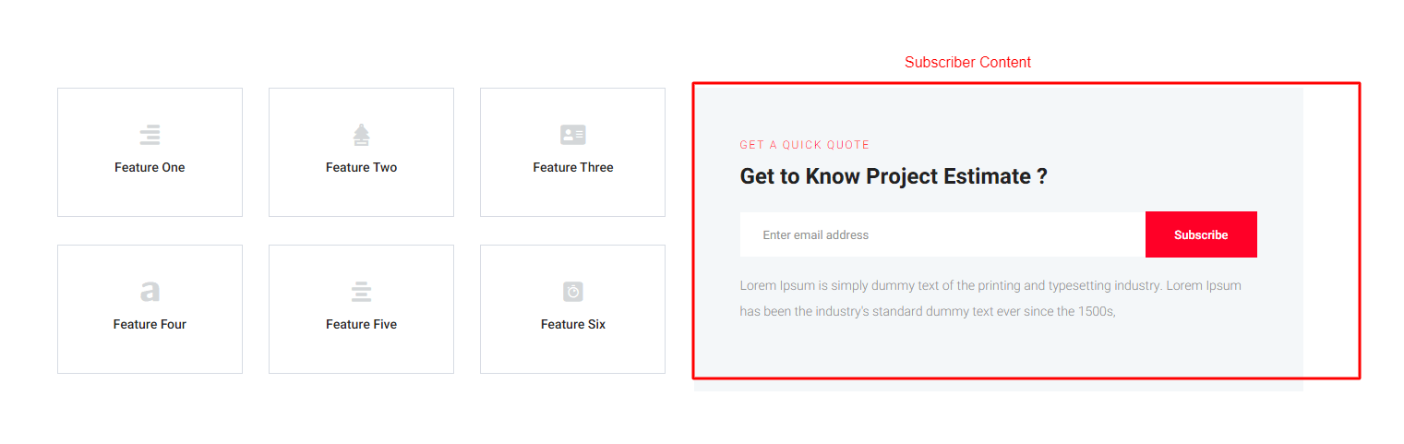Click the Feature Five label
Viewport: 1404px width, 444px height.
(361, 324)
